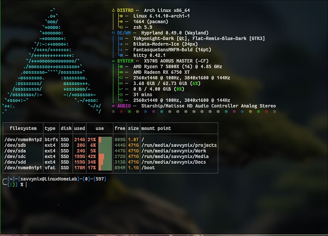Click the '42%' use value
The image size is (328, 236).
tap(92, 156)
